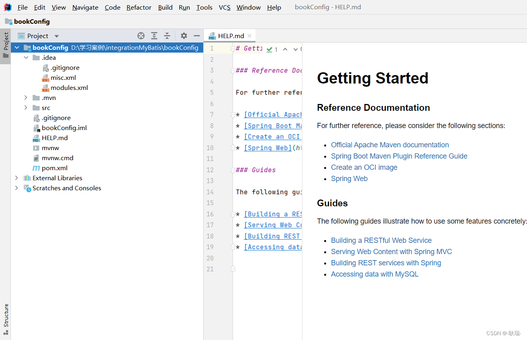The image size is (527, 340).
Task: Open the View menu
Action: pos(59,8)
